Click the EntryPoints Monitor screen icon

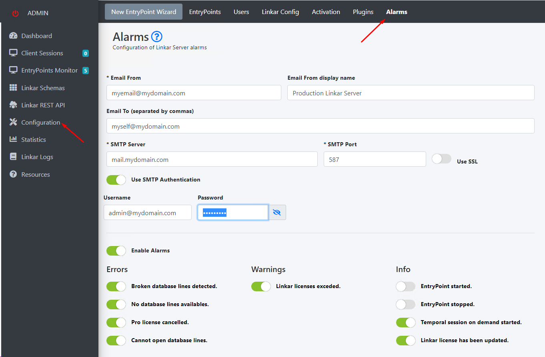(x=13, y=70)
